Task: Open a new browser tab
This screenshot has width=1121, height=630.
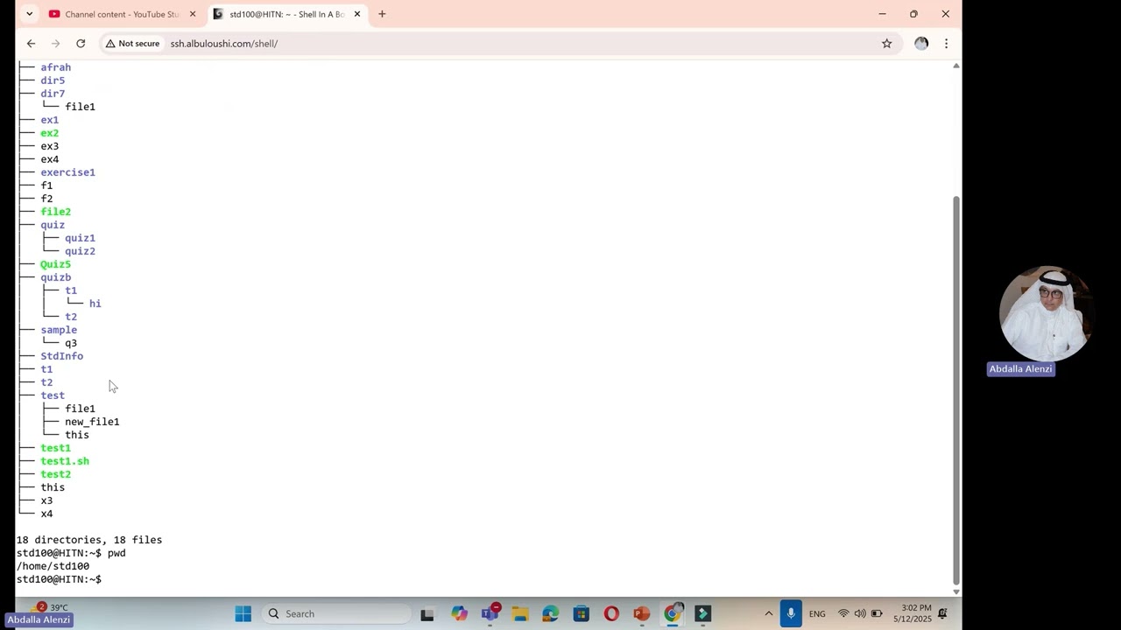Action: point(382,14)
